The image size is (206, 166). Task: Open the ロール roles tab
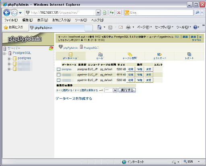pyautogui.click(x=100, y=56)
